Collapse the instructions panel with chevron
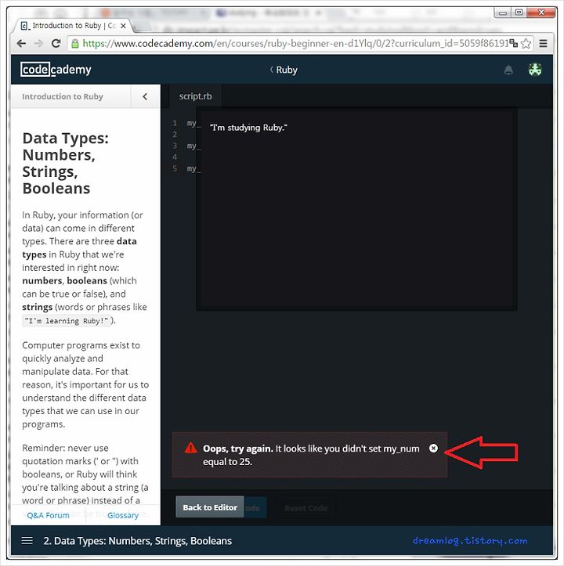This screenshot has height=566, width=564. 145,96
